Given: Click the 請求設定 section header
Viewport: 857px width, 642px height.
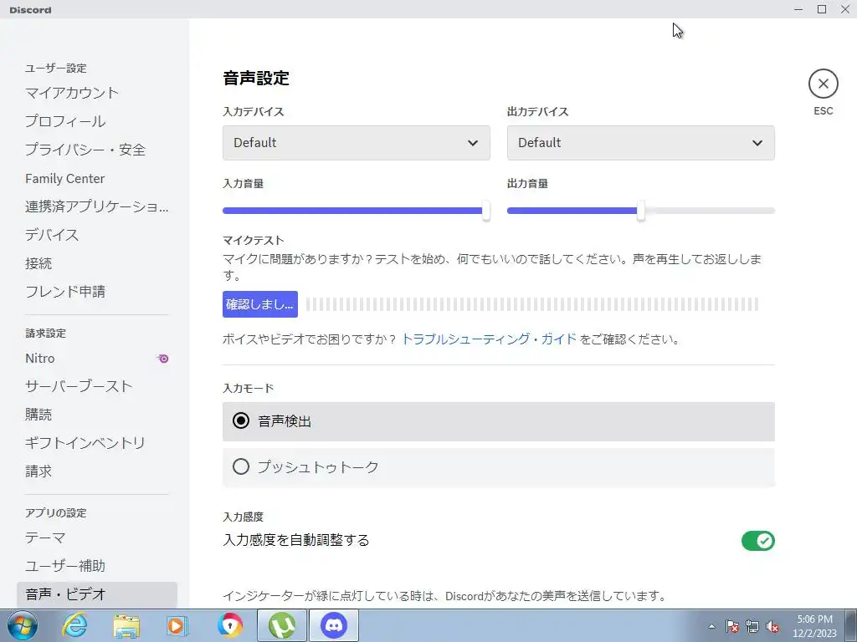Looking at the screenshot, I should pos(45,333).
